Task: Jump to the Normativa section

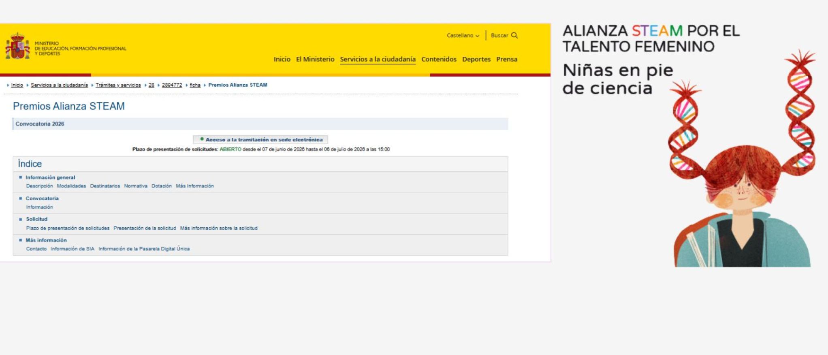Action: pos(136,186)
